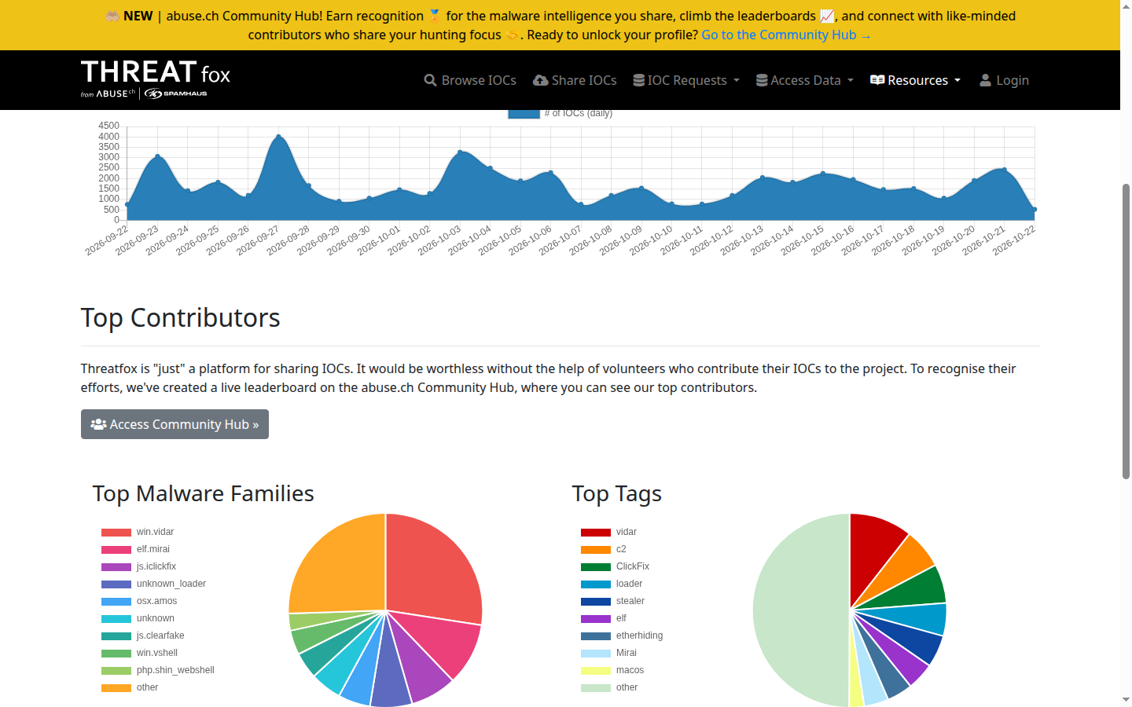Toggle elf.mirai legend entry
1132x707 pixels.
tap(135, 549)
